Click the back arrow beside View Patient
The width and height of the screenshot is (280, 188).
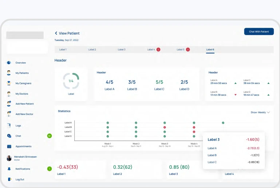pos(56,33)
